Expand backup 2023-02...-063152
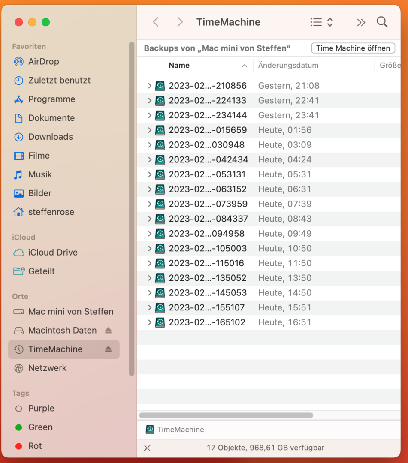This screenshot has width=408, height=463. click(x=149, y=189)
